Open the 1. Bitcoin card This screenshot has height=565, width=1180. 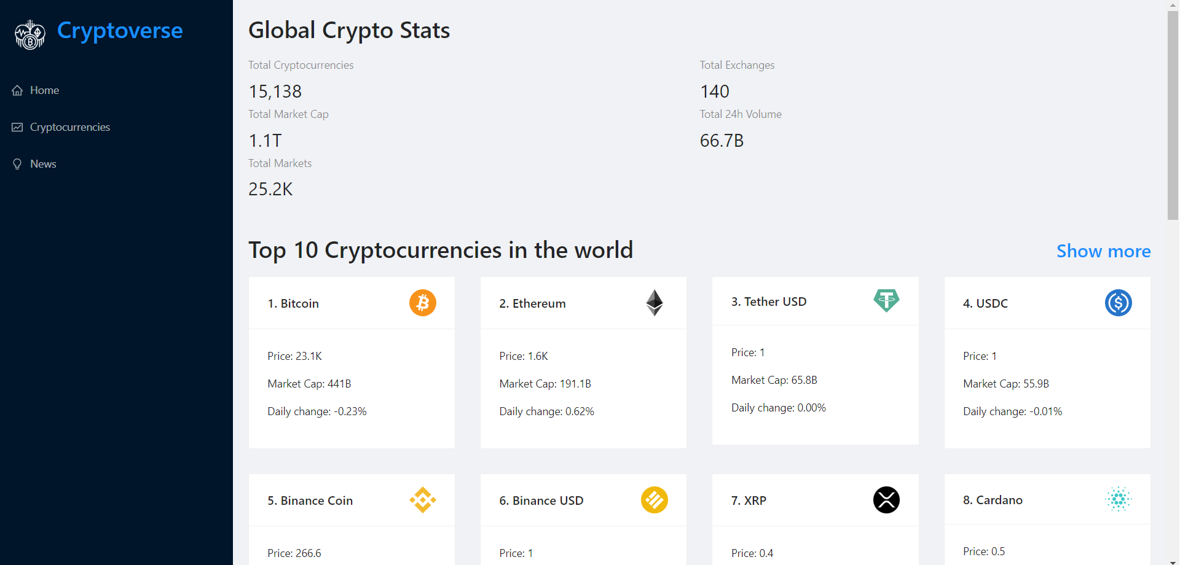[351, 362]
